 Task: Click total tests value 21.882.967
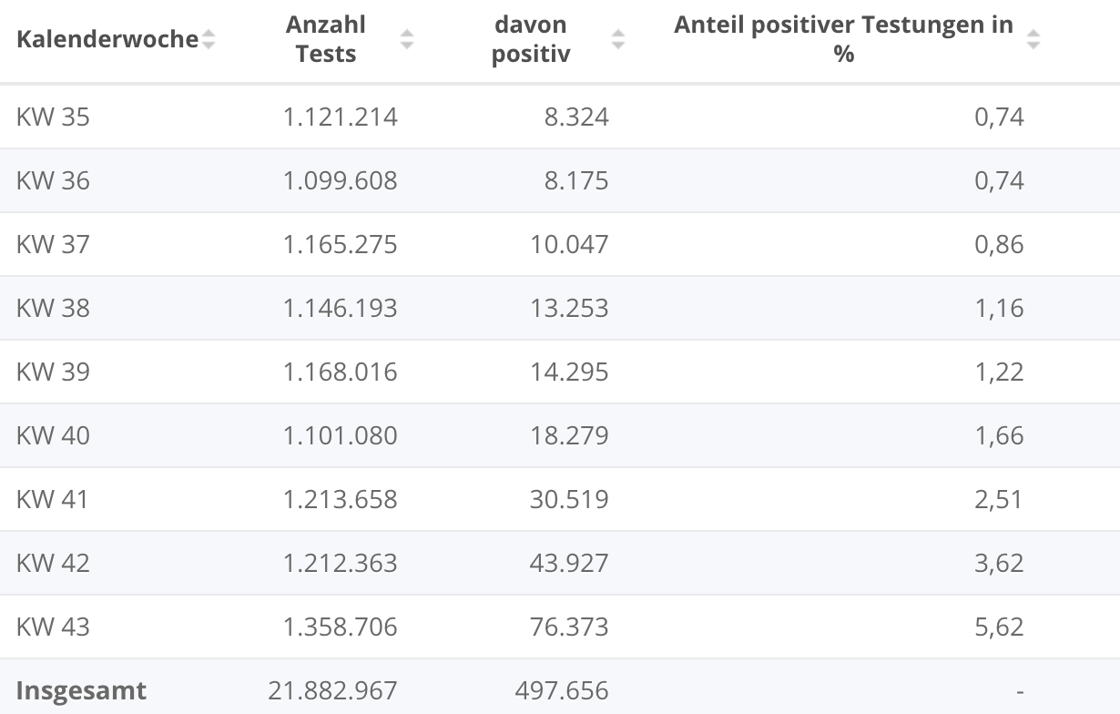pyautogui.click(x=332, y=690)
